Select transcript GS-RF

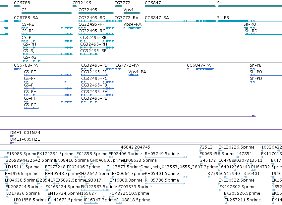coord(28,31)
